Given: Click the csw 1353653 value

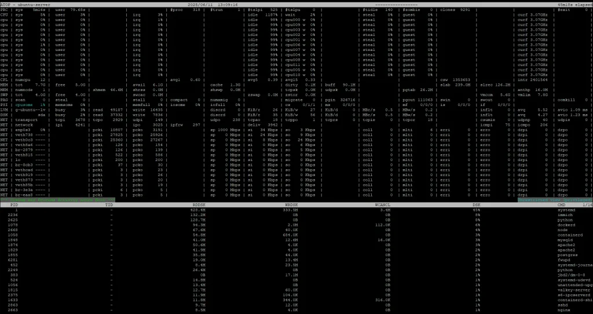Looking at the screenshot, I should 455,80.
